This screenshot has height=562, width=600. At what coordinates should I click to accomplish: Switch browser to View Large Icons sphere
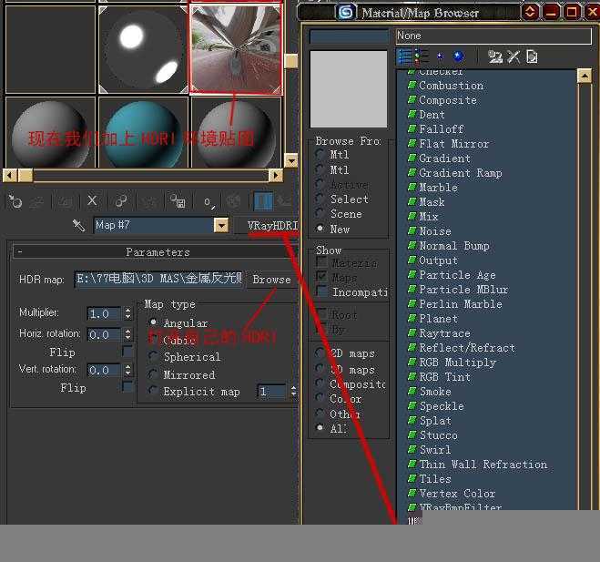coord(458,57)
